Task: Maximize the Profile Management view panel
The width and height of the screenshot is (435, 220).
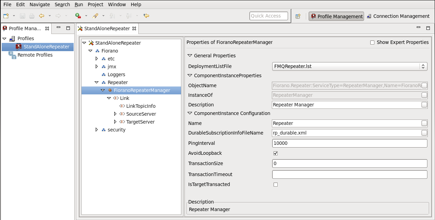Action: pyautogui.click(x=68, y=28)
